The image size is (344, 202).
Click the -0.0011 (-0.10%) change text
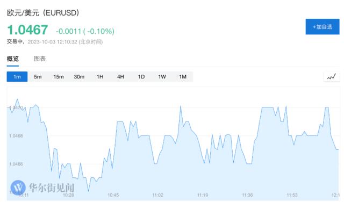[85, 31]
